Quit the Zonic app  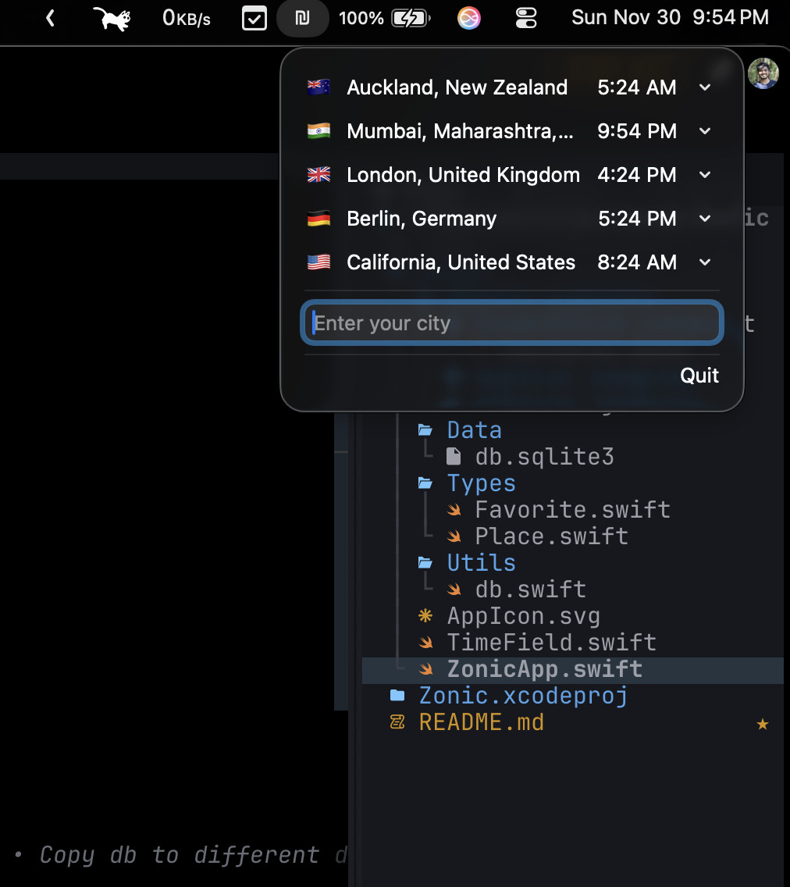click(x=699, y=376)
